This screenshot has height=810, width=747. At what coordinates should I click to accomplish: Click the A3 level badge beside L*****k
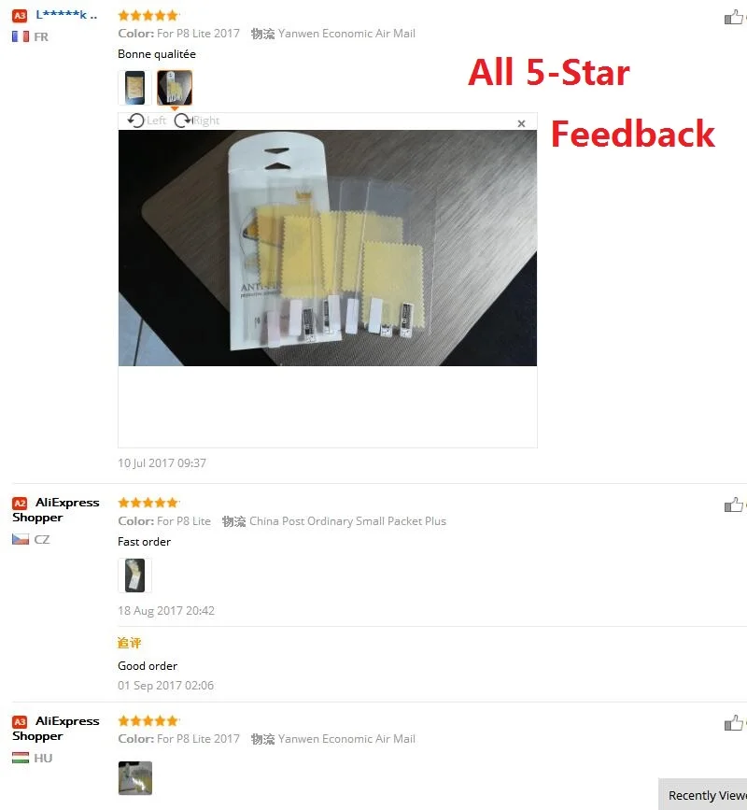coord(20,16)
